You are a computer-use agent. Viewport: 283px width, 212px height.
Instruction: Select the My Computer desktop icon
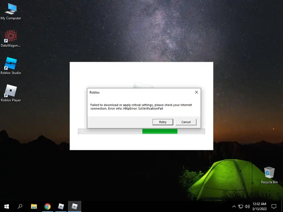pyautogui.click(x=11, y=11)
